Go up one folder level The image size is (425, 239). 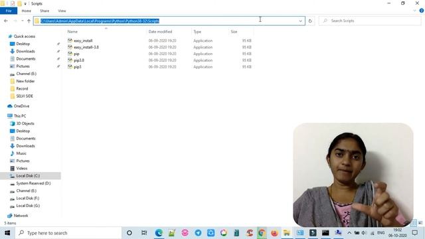pyautogui.click(x=29, y=21)
